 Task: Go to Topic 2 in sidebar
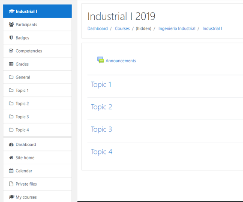pyautogui.click(x=37, y=103)
